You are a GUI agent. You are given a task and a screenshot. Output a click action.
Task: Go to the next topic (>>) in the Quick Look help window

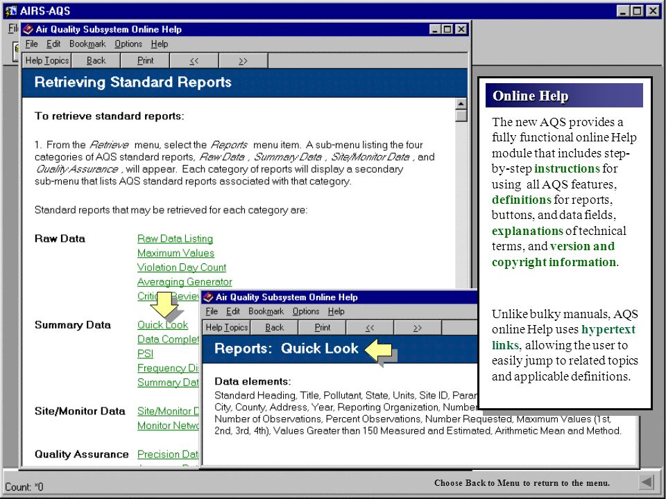[418, 328]
